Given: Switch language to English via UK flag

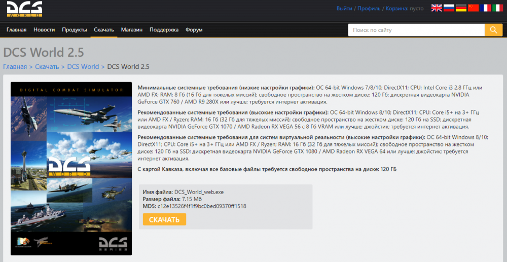Looking at the screenshot, I should 437,8.
